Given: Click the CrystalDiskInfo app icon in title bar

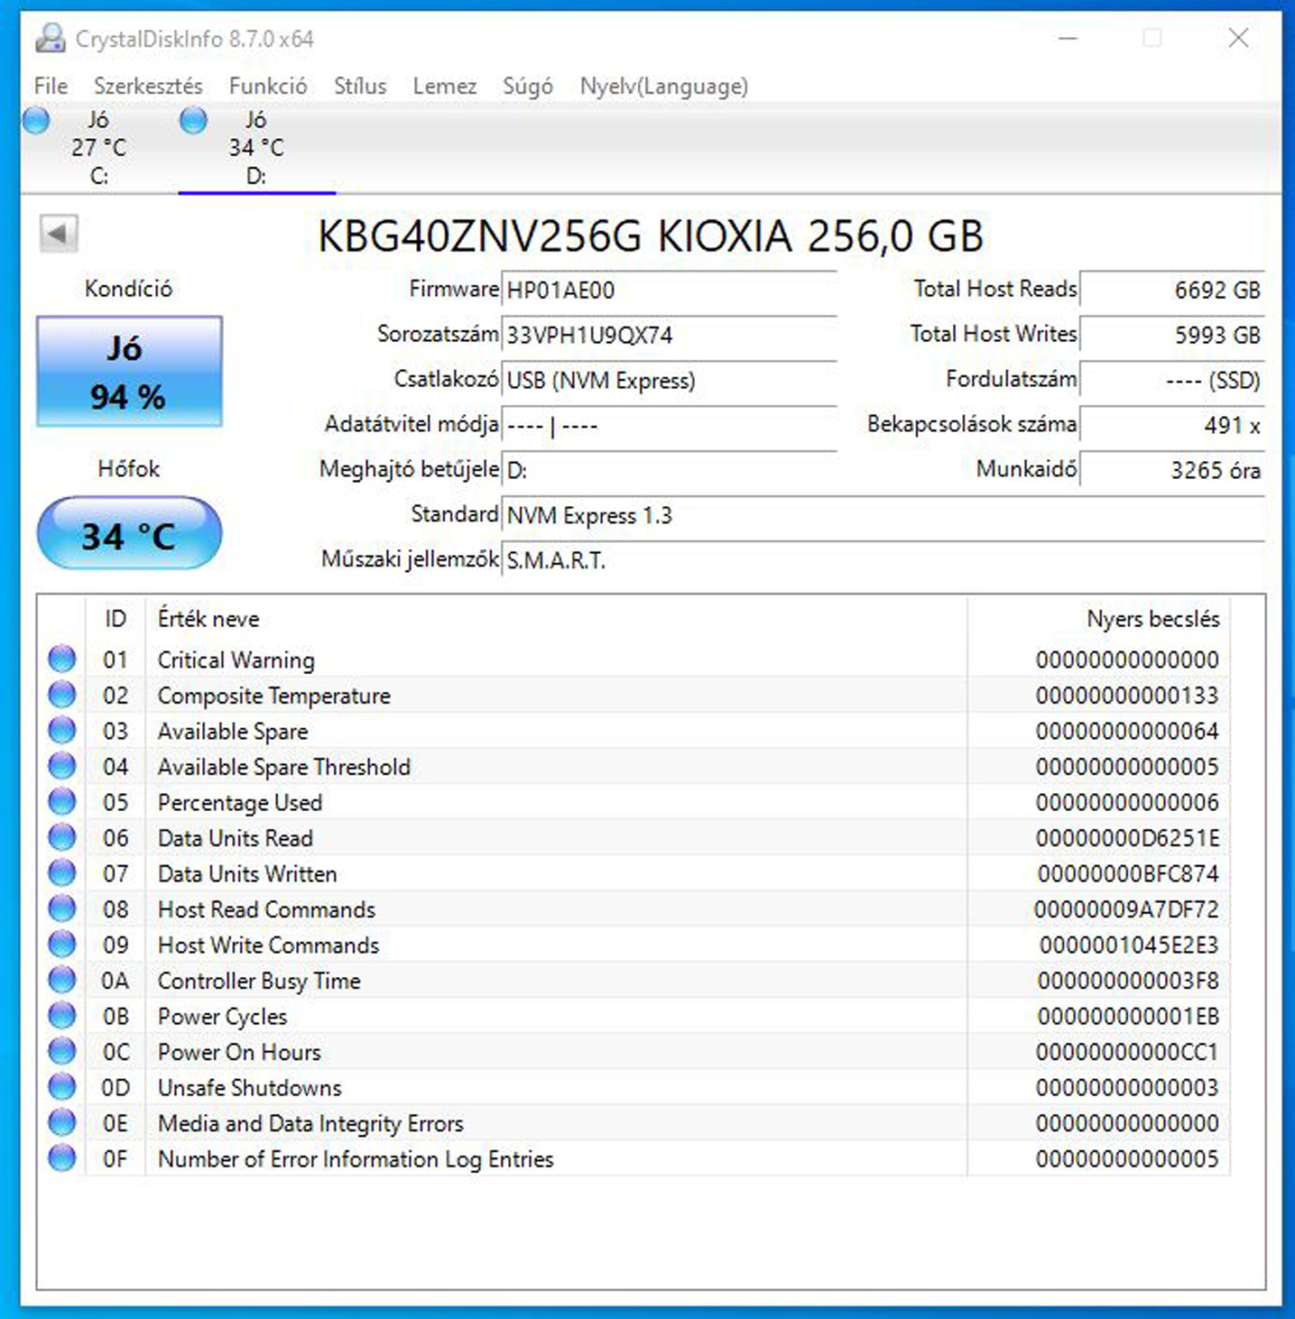Looking at the screenshot, I should coord(50,38).
